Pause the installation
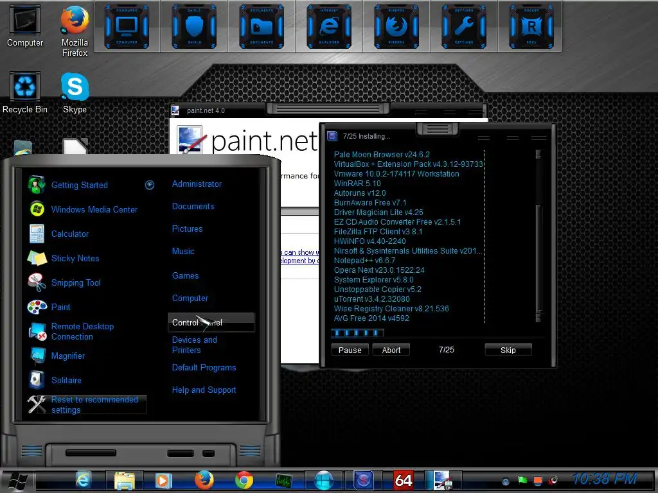The image size is (658, 493). [350, 350]
